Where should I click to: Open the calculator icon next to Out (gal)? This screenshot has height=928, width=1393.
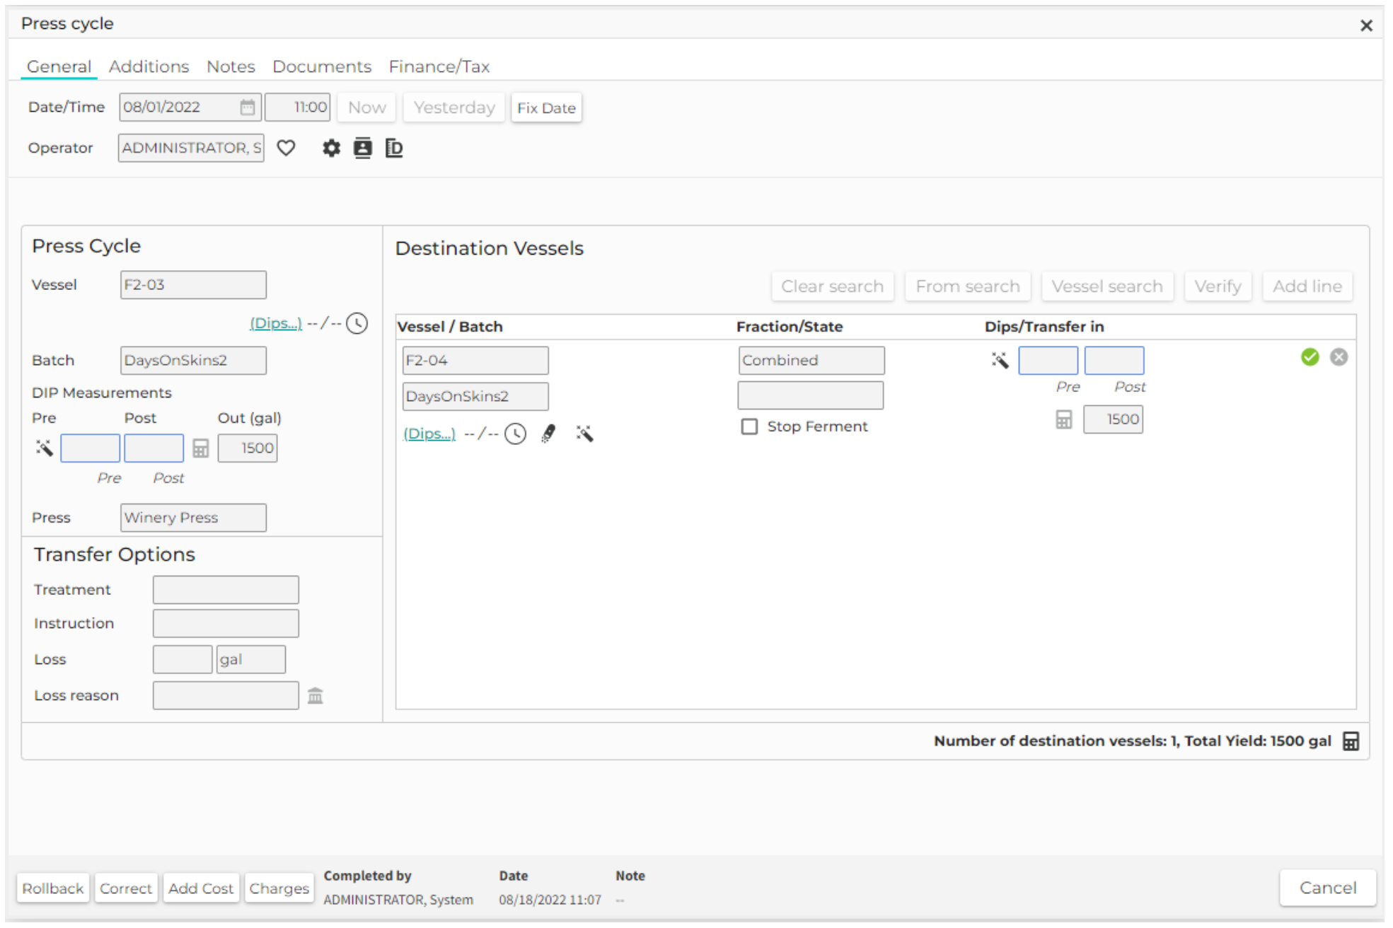pos(201,448)
